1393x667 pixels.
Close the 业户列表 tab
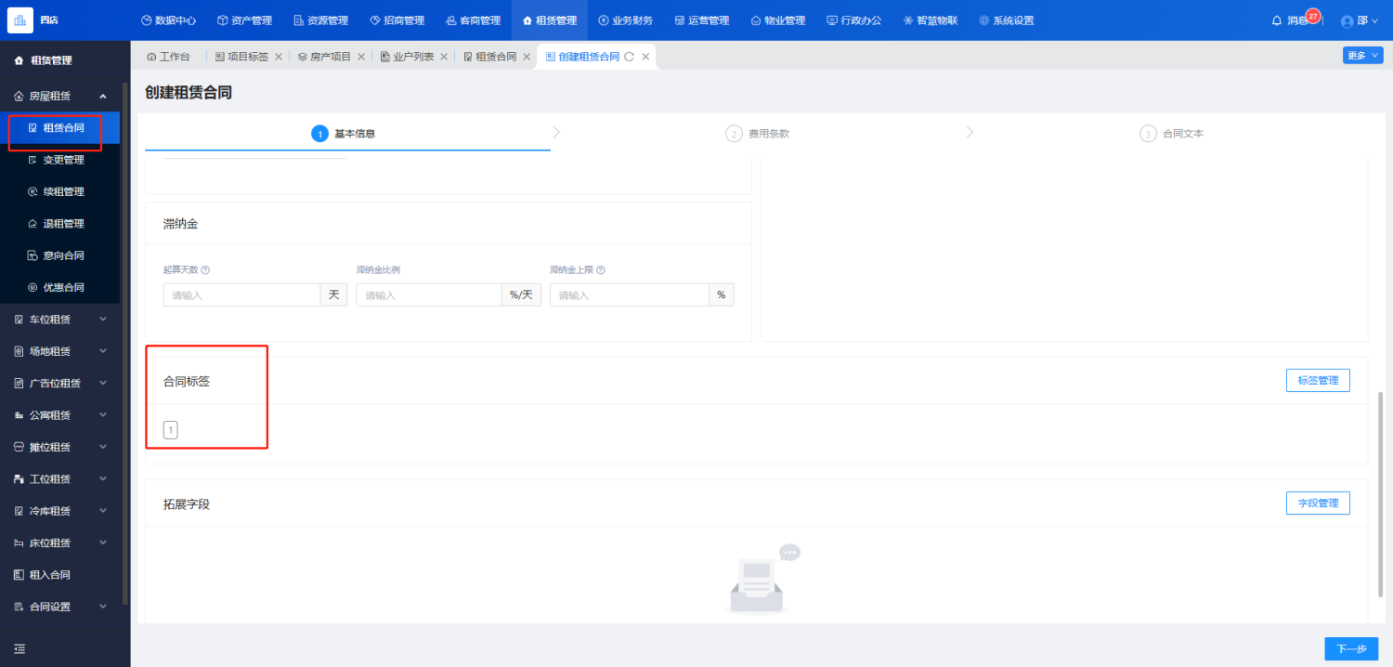point(444,57)
